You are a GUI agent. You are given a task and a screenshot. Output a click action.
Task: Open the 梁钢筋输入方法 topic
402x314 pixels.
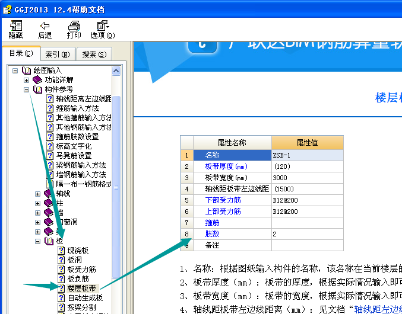click(81, 165)
